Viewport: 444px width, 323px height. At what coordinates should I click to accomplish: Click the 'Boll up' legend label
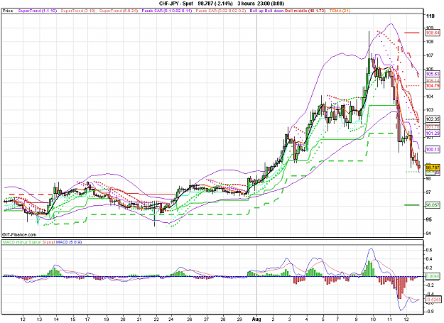[257, 11]
